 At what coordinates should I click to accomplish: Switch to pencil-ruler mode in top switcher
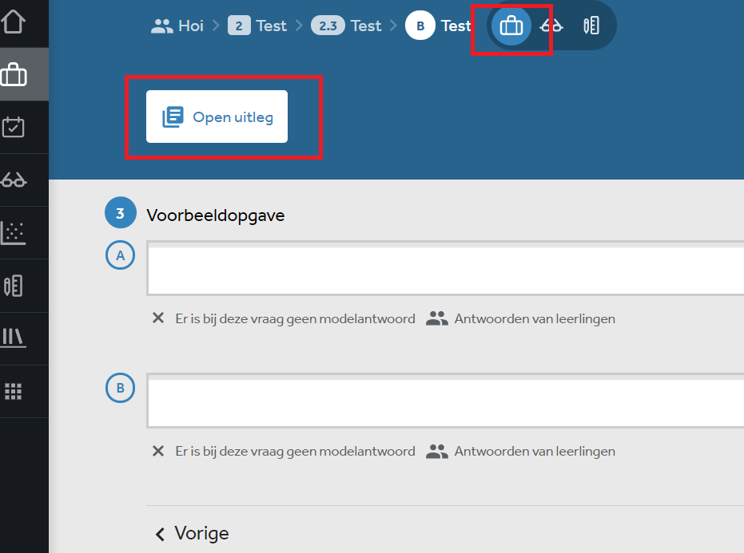[591, 26]
